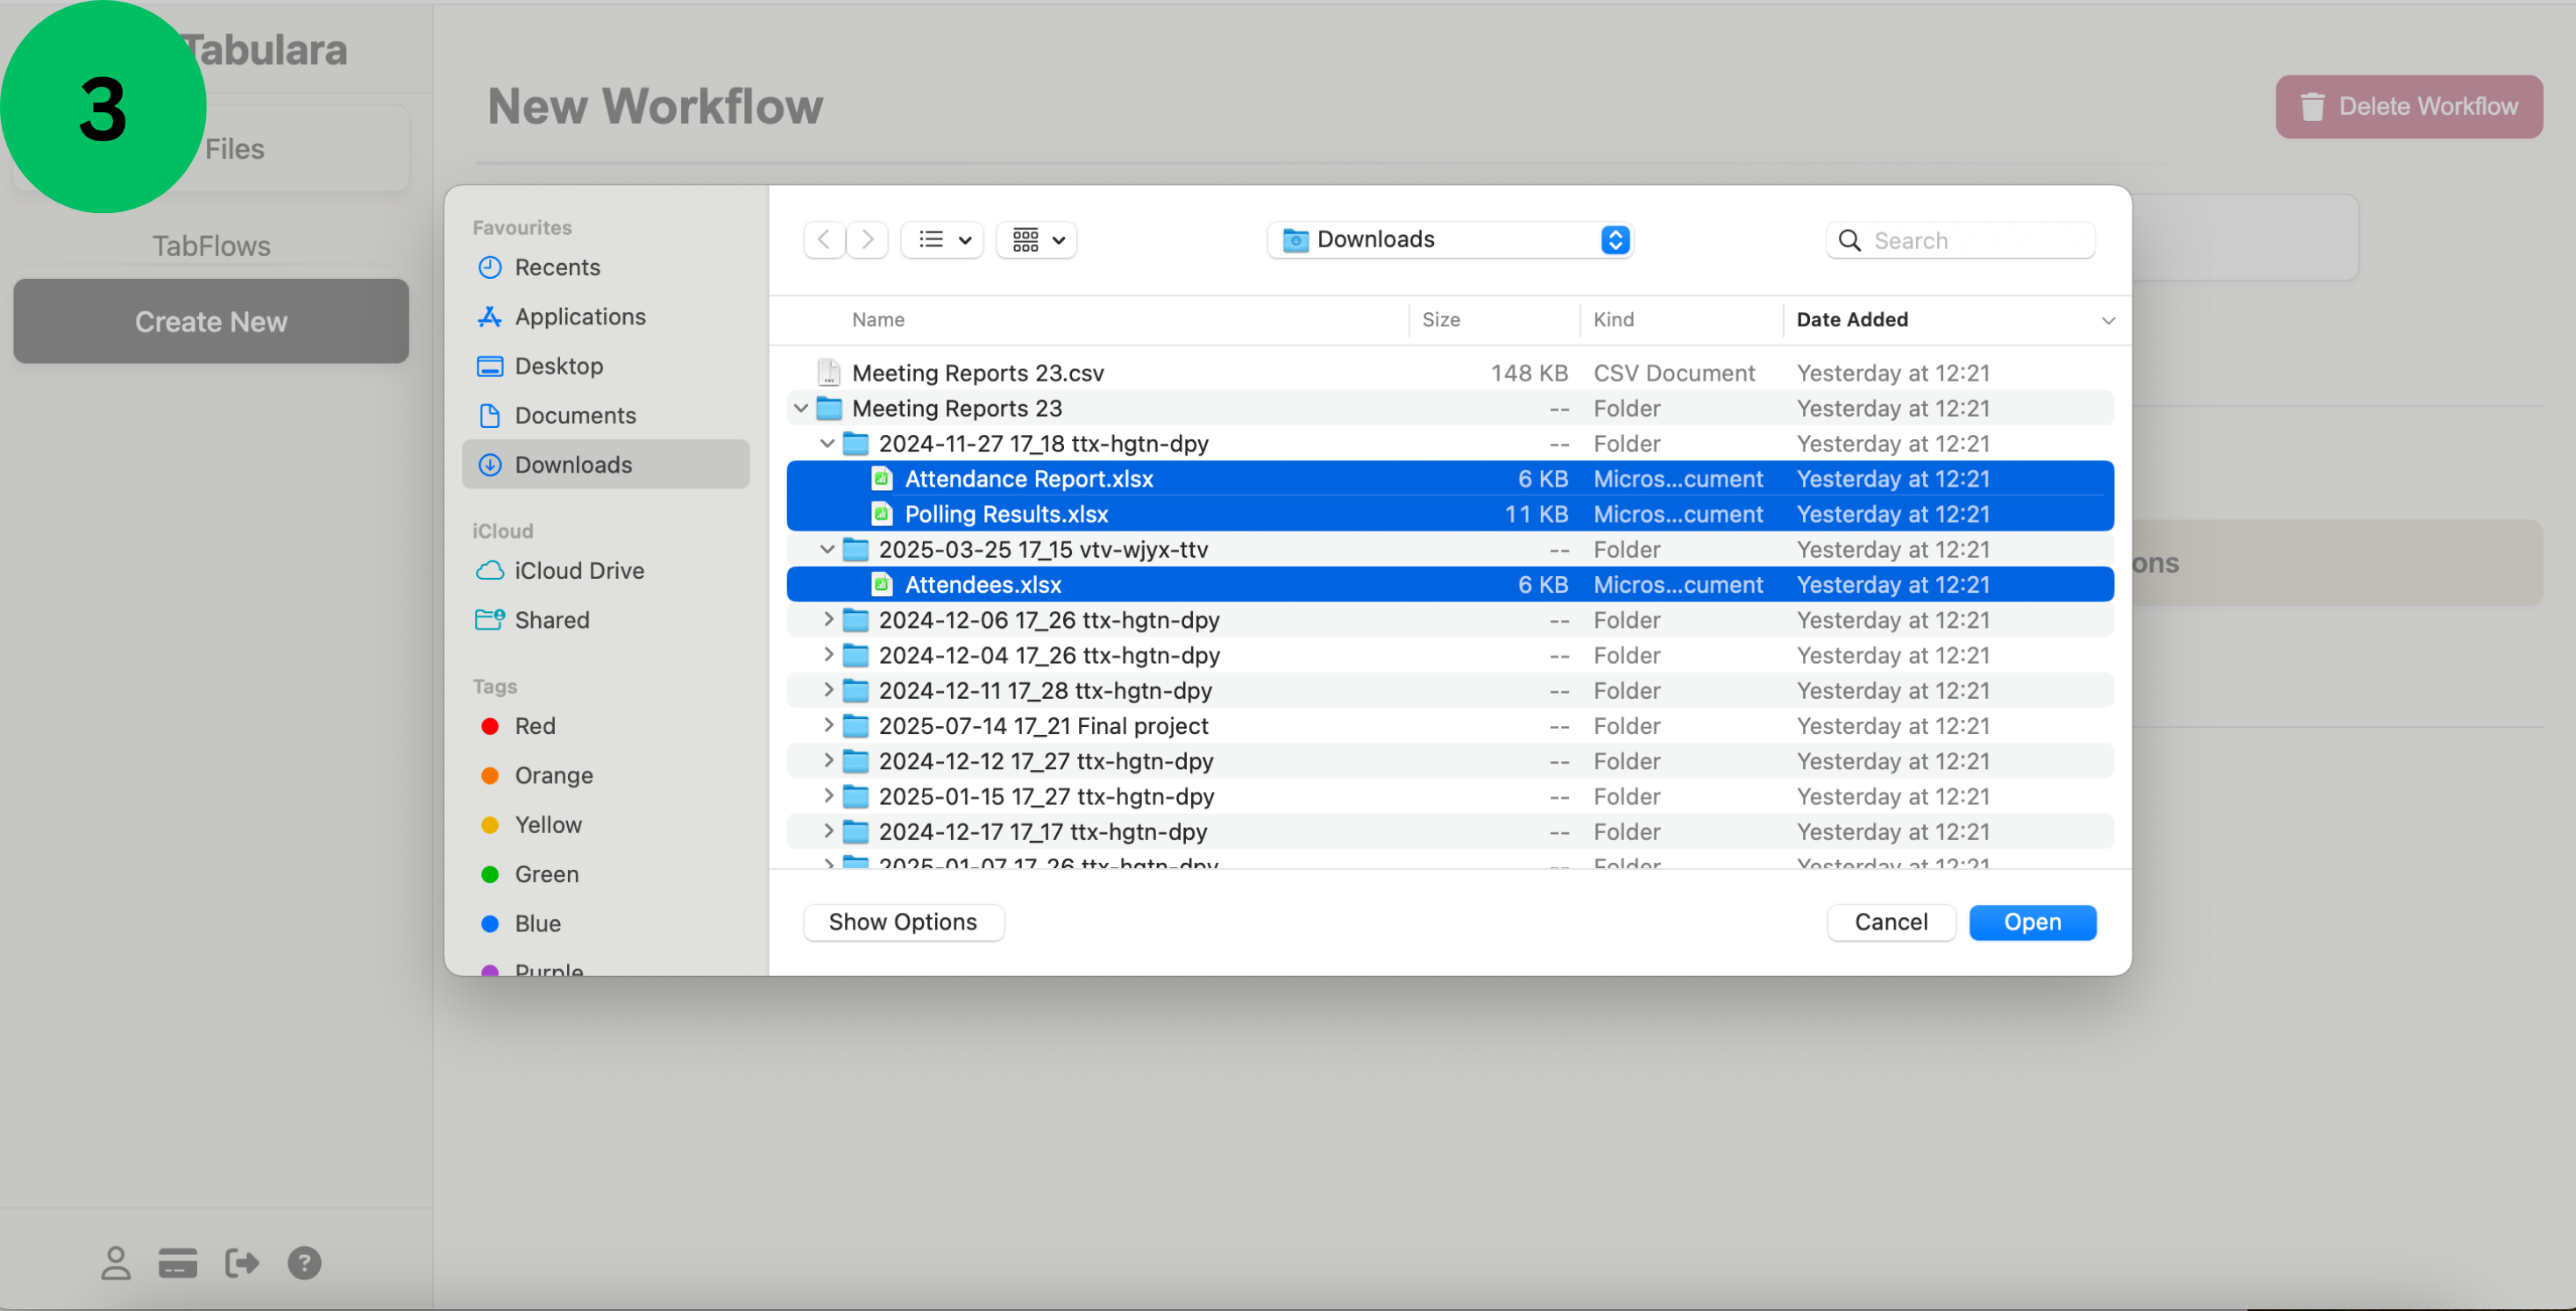Image resolution: width=2576 pixels, height=1311 pixels.
Task: Click the user account icon
Action: [115, 1263]
